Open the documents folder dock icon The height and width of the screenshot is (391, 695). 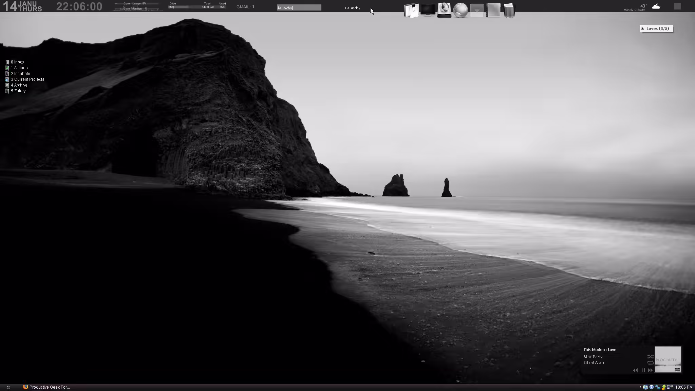tap(411, 10)
